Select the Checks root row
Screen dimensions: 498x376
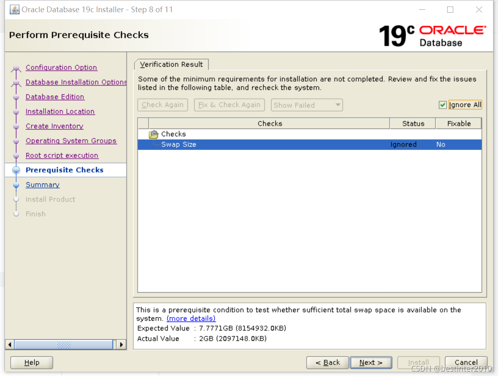[310, 134]
